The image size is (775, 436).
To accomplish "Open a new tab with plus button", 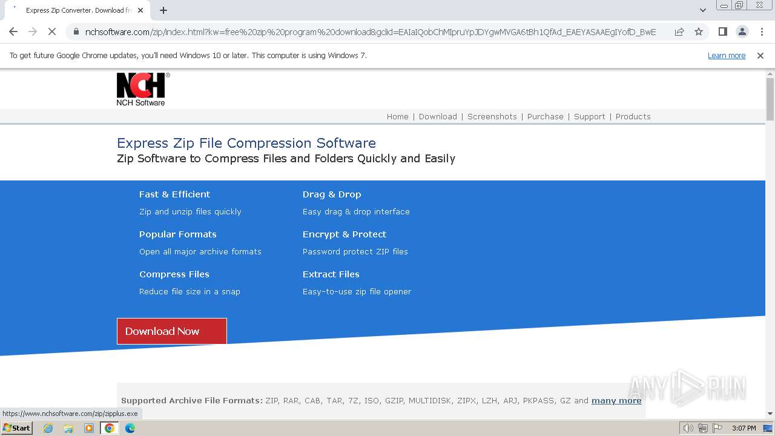I will (x=163, y=10).
